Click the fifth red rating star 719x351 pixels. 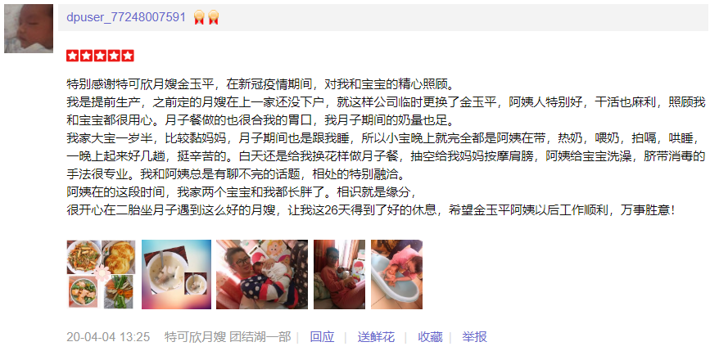(x=128, y=56)
